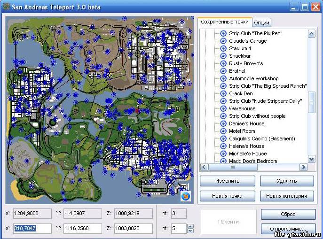
Task: Click the read-only Int field showing 3
Action: pos(179,213)
